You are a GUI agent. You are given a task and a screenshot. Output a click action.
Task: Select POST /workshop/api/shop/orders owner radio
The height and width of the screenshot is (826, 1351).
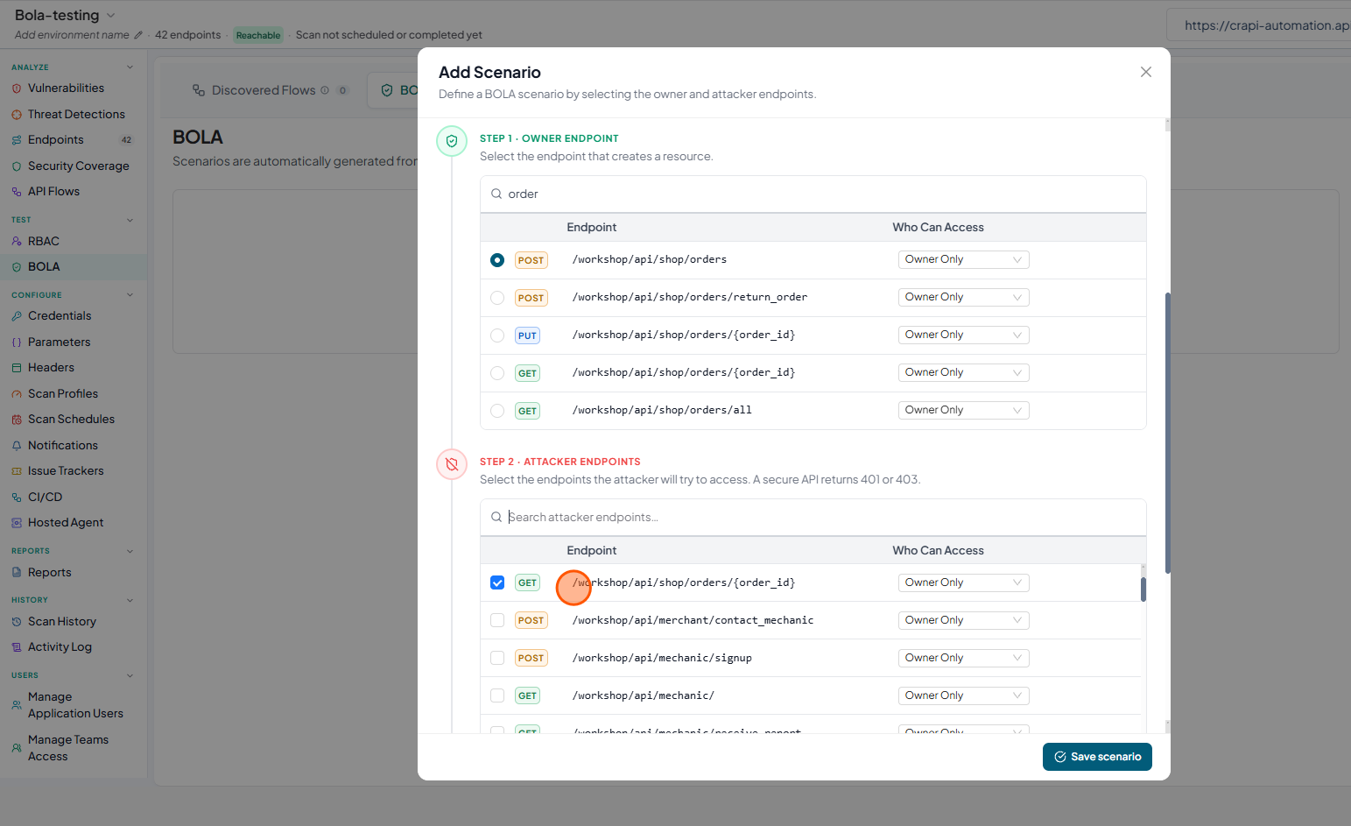(x=497, y=260)
